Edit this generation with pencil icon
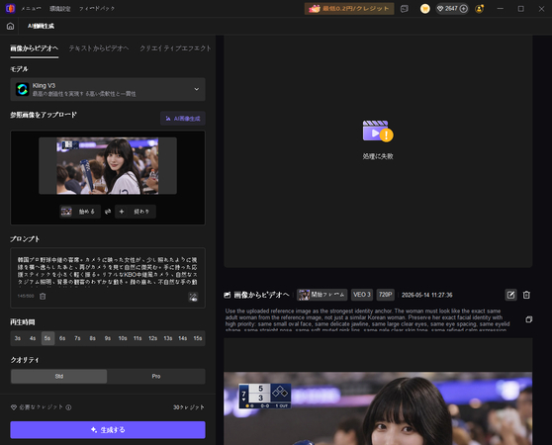 click(x=510, y=295)
